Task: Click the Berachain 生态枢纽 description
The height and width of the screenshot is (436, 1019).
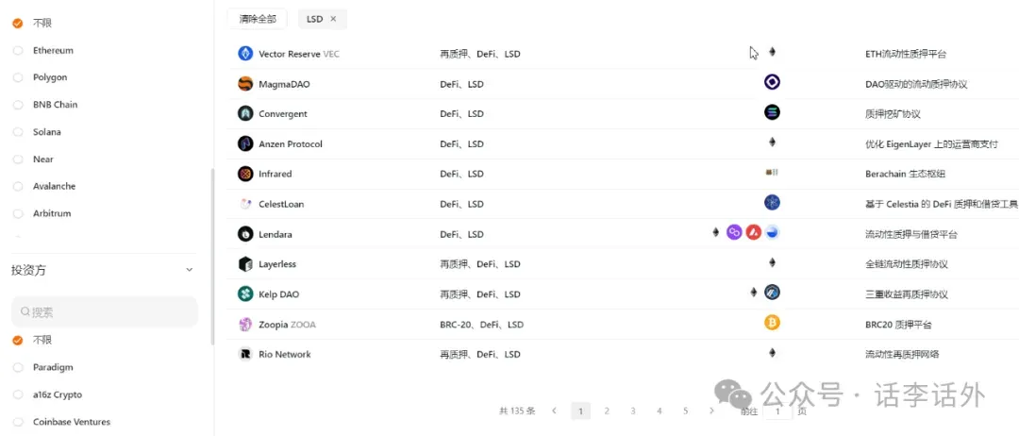Action: coord(903,175)
